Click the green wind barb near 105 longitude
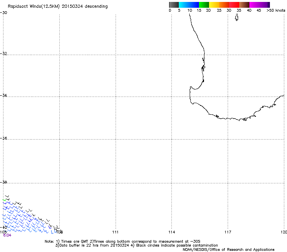287x252 pixels. 4,200
